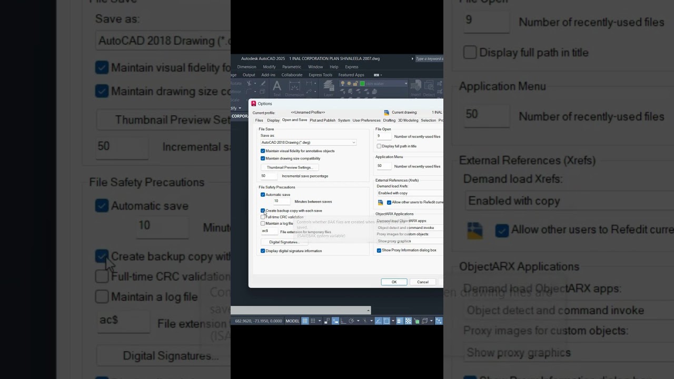Open Layer Properties from the ribbon

click(329, 88)
